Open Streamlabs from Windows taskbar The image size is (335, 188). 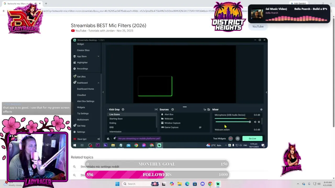pyautogui.click(x=218, y=184)
